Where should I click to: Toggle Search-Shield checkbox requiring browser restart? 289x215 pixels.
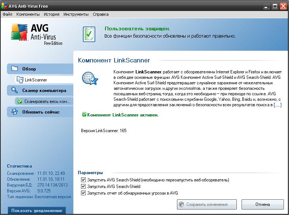(x=83, y=180)
